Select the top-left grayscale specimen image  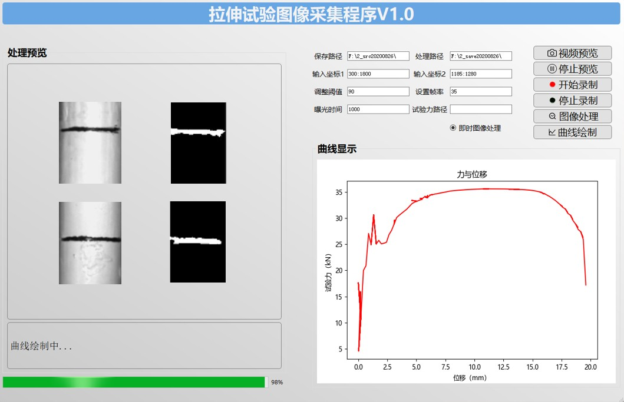90,142
